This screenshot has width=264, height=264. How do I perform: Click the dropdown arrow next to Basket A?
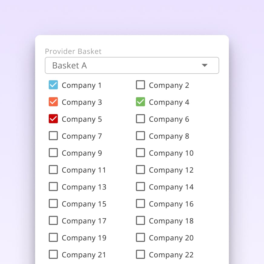(205, 65)
